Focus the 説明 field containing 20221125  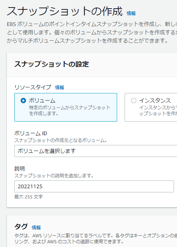click(94, 186)
